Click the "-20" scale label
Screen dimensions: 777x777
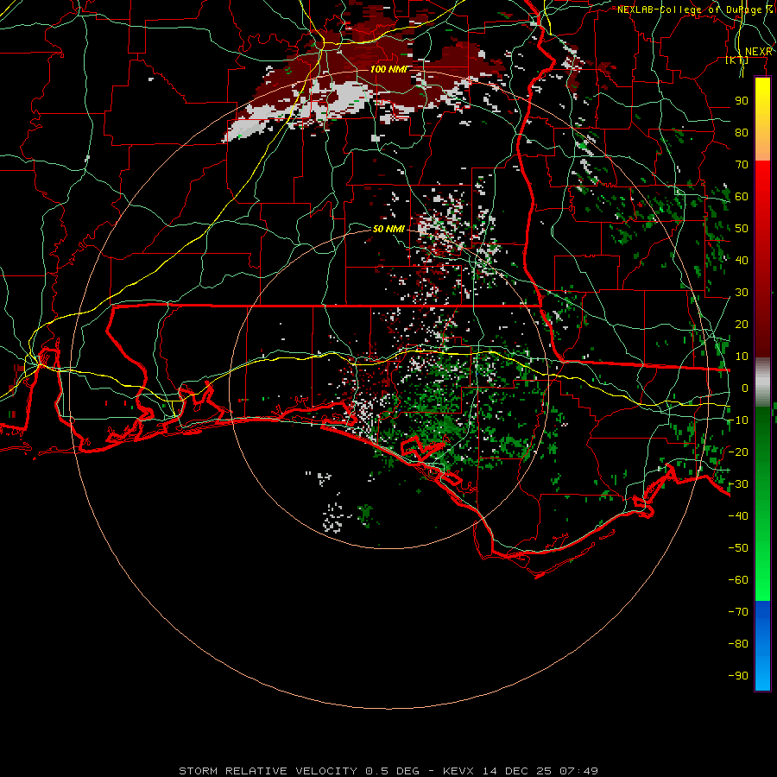pos(738,452)
